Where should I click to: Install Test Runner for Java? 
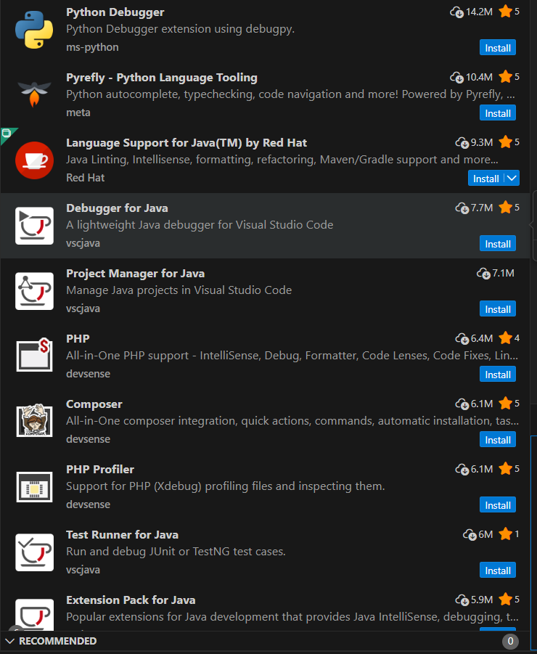tap(497, 571)
